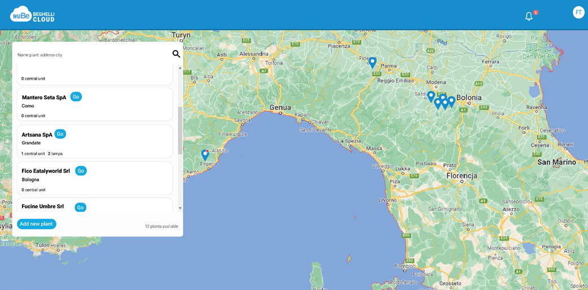Click the Genua label on the map
Image resolution: width=588 pixels, height=290 pixels.
tap(280, 108)
